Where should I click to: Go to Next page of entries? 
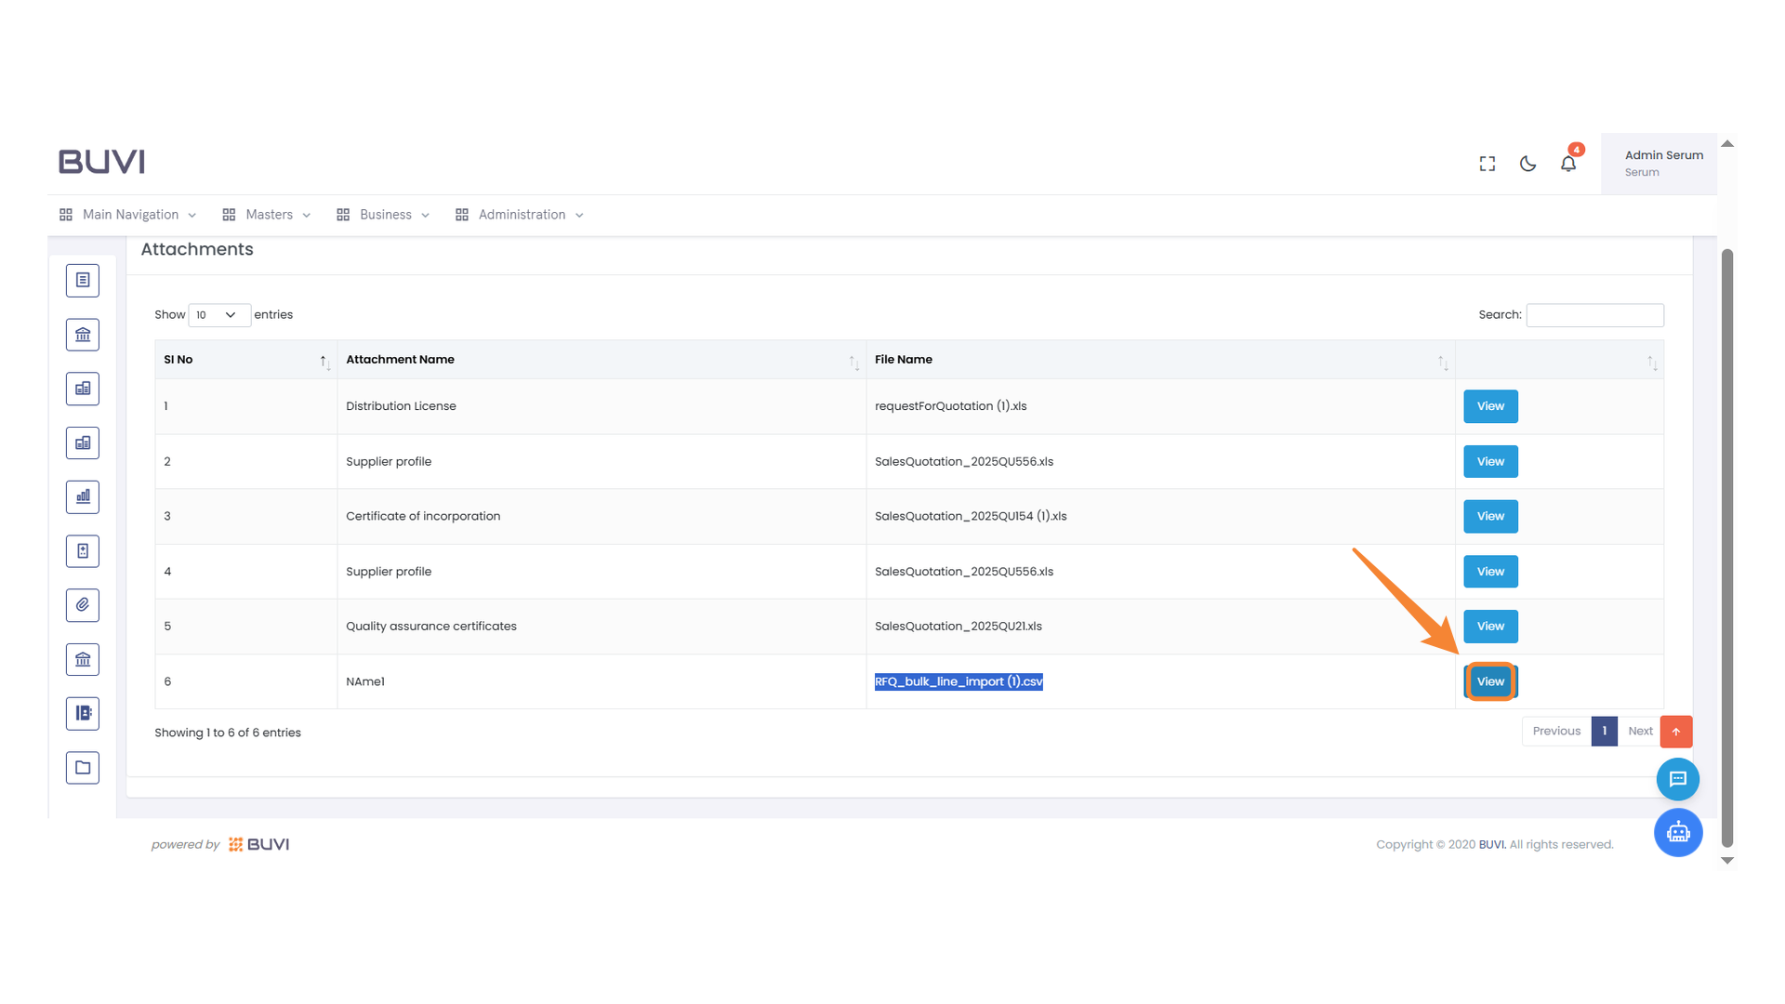[1640, 732]
